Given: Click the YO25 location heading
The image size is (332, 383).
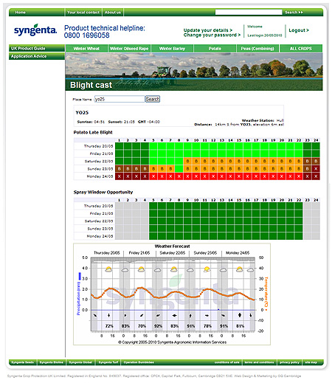Looking at the screenshot, I should coord(82,113).
